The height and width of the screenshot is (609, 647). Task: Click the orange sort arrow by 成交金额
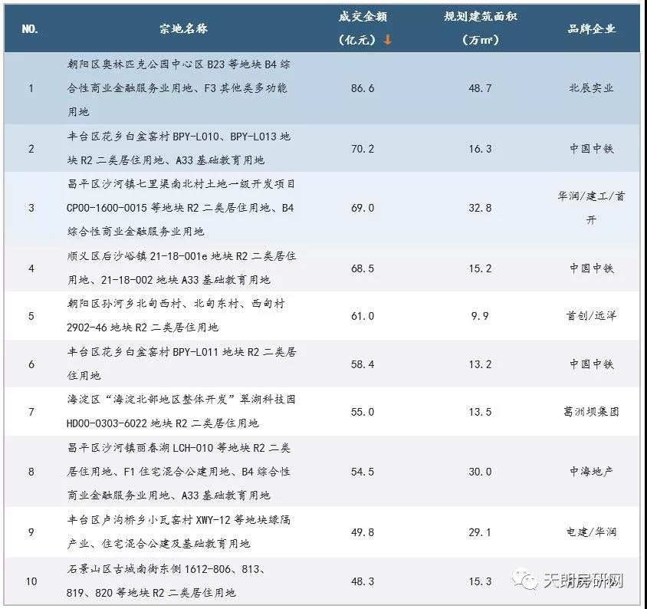coord(387,40)
